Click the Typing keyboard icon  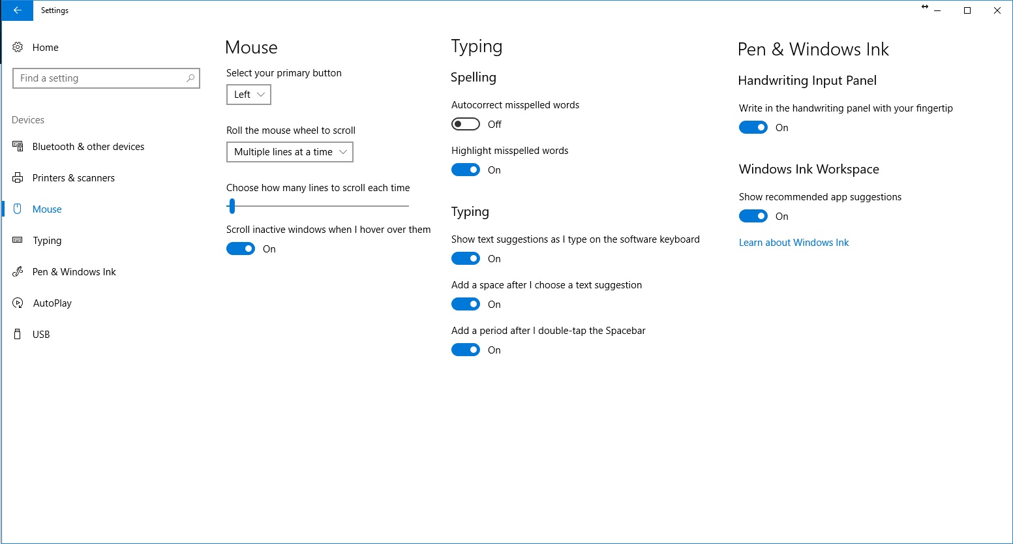coord(18,240)
